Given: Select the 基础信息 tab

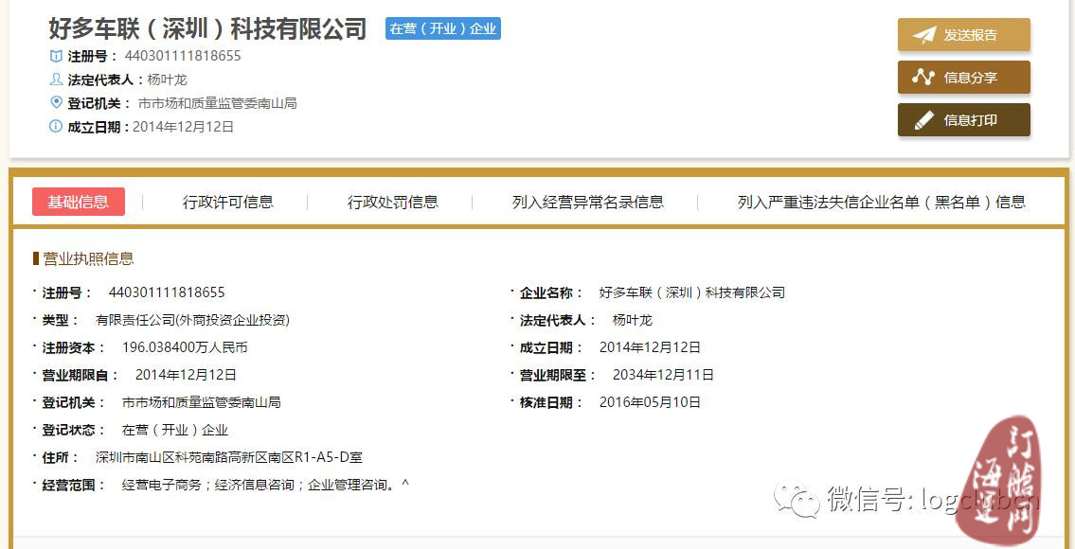Looking at the screenshot, I should 79,202.
